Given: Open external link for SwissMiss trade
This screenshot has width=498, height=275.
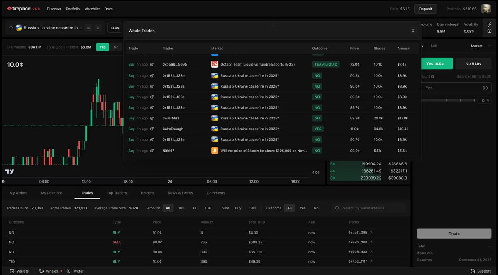Looking at the screenshot, I should (x=152, y=118).
